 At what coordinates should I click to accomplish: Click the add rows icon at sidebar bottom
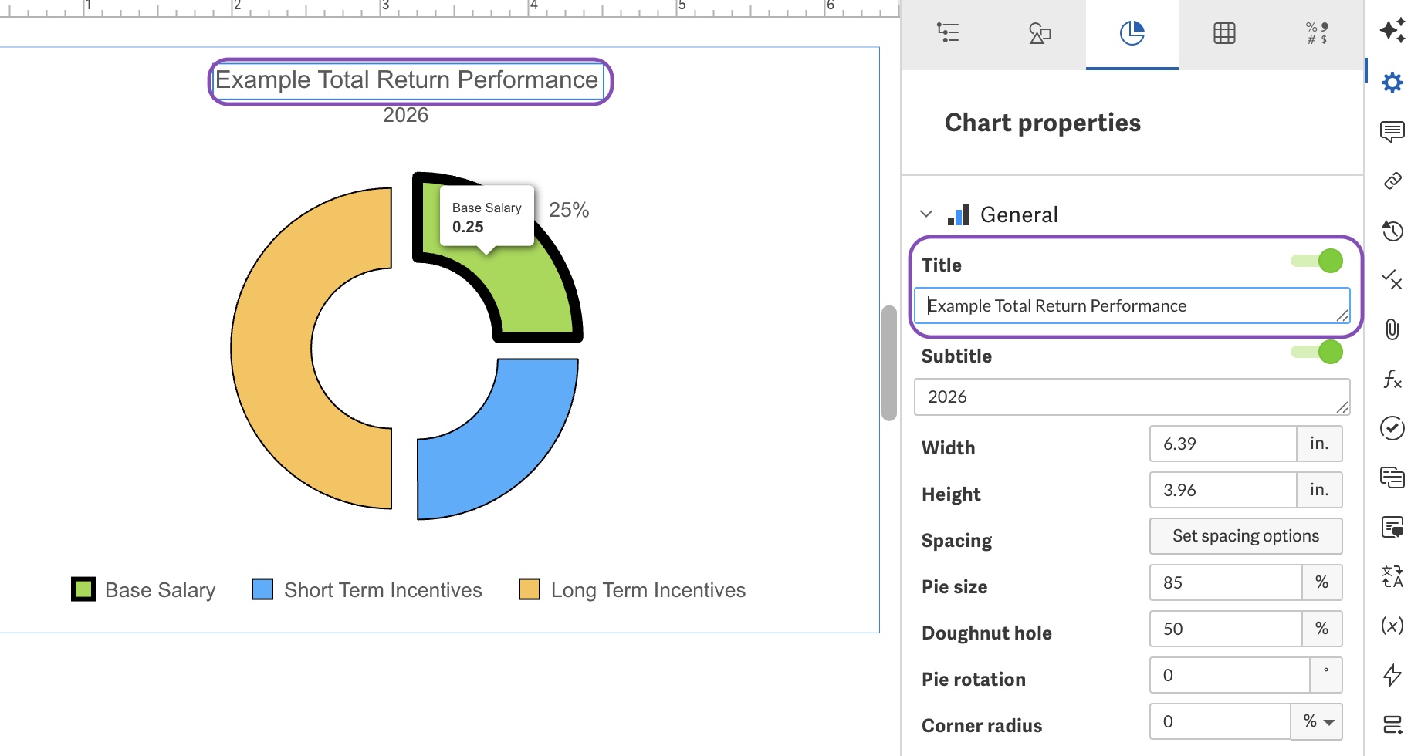pyautogui.click(x=1392, y=724)
